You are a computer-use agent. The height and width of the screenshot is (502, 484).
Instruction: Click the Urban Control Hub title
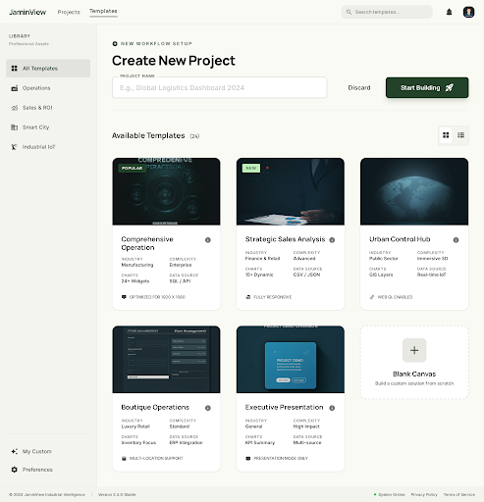coord(400,239)
